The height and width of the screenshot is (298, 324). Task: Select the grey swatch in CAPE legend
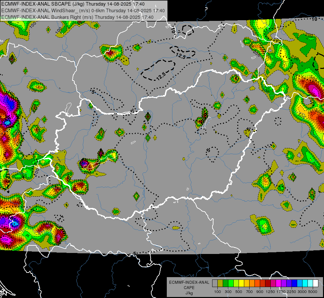click(x=215, y=283)
